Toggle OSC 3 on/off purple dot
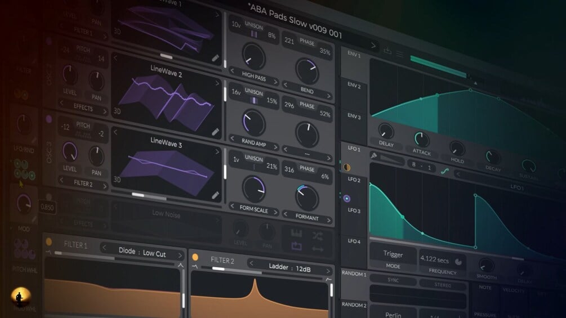The image size is (566, 318). click(x=49, y=119)
